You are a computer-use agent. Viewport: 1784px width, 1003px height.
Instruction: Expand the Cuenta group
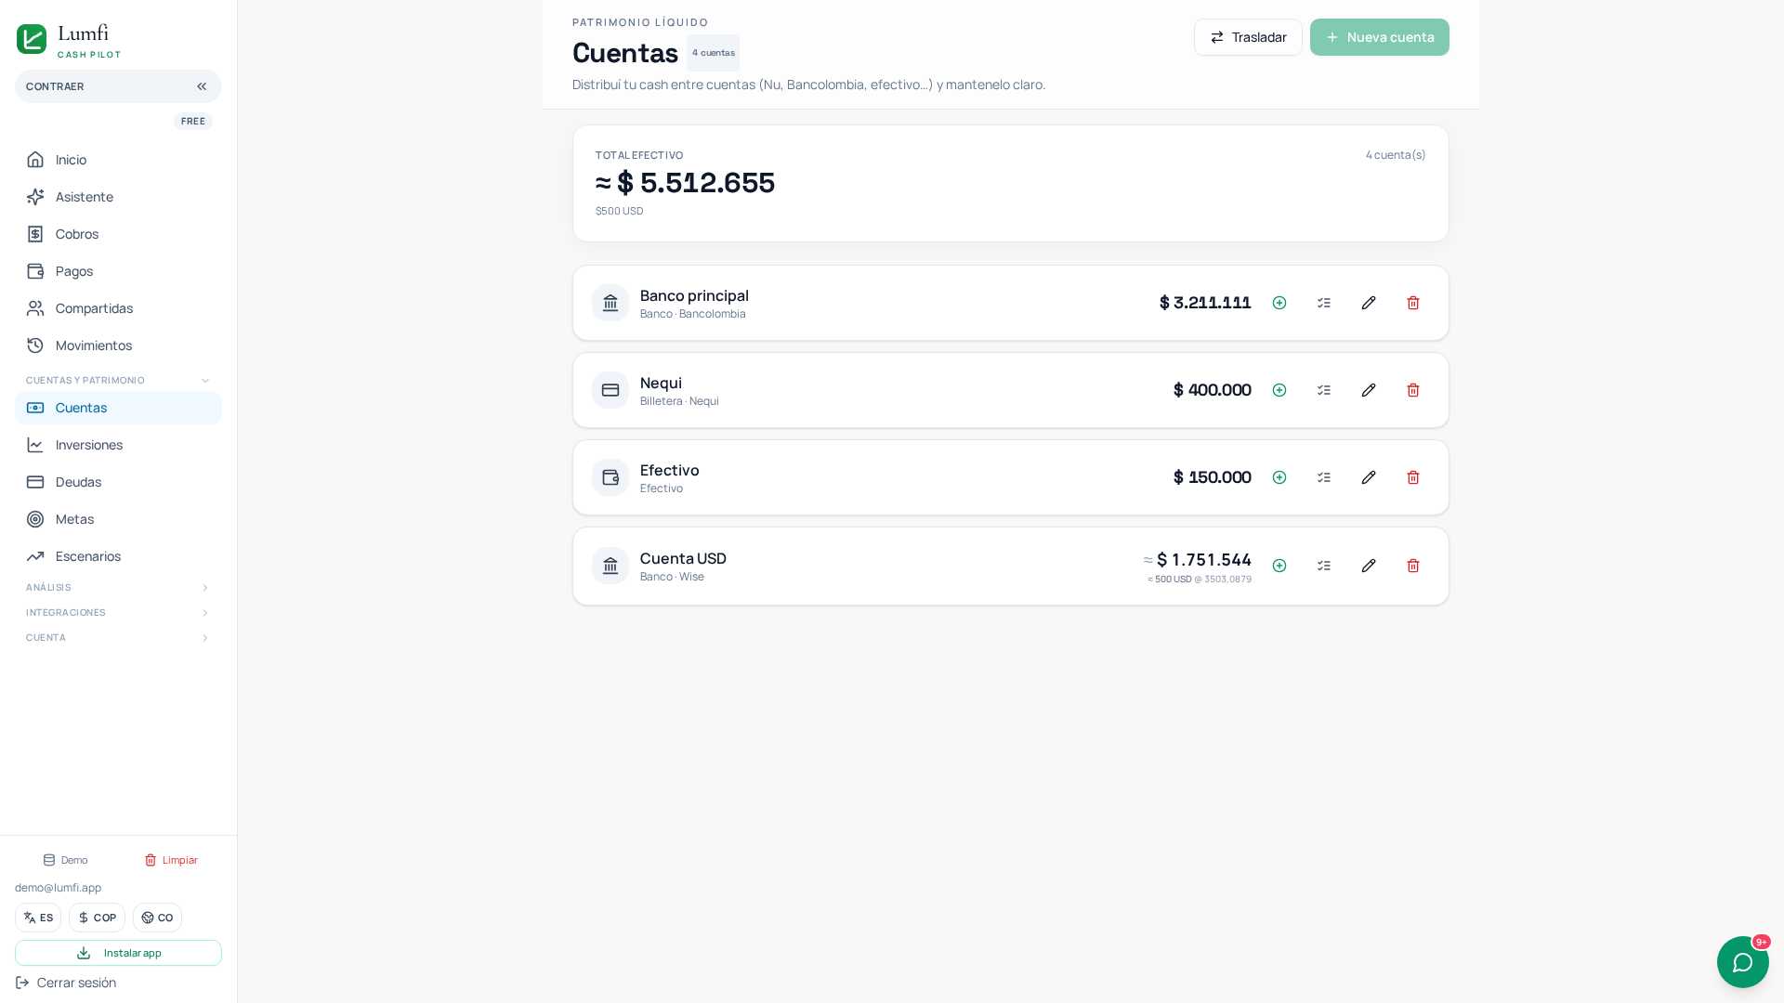coord(118,638)
